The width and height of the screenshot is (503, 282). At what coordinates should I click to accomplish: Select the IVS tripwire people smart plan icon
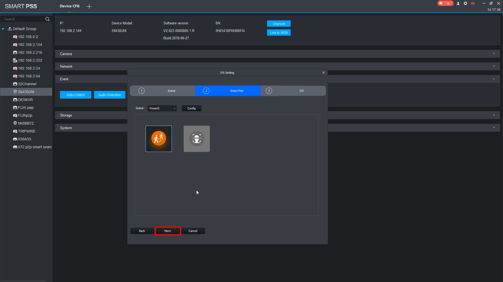(159, 139)
